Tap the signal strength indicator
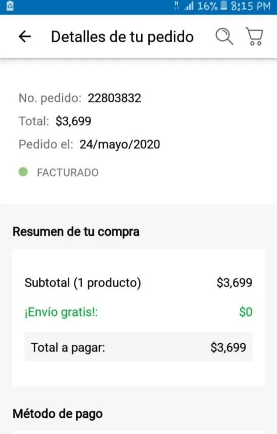The height and width of the screenshot is (434, 277). (188, 6)
